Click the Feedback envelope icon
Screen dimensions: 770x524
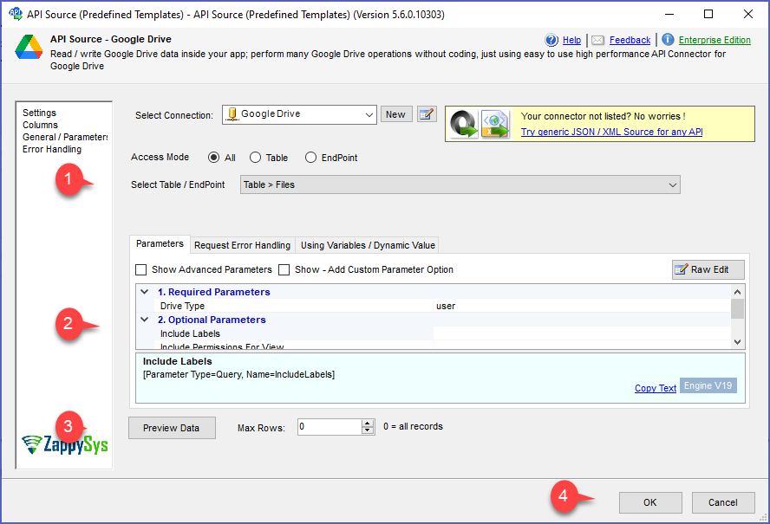[x=597, y=40]
